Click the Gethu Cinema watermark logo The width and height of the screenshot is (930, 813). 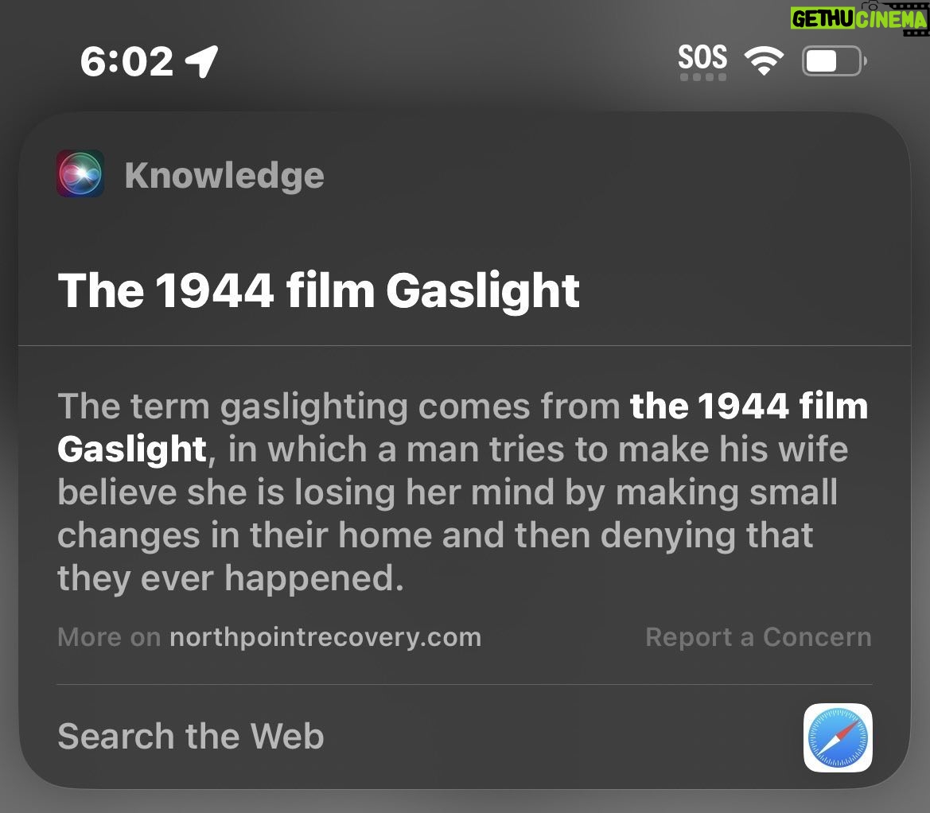coord(859,18)
